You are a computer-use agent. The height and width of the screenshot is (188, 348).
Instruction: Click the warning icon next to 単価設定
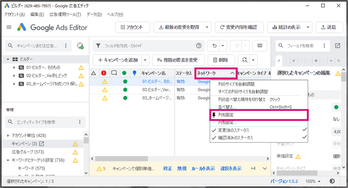pos(298,156)
